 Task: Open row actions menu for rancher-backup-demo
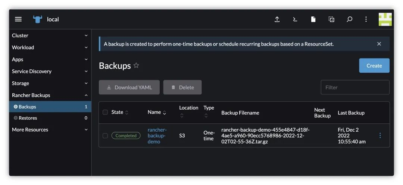point(380,135)
